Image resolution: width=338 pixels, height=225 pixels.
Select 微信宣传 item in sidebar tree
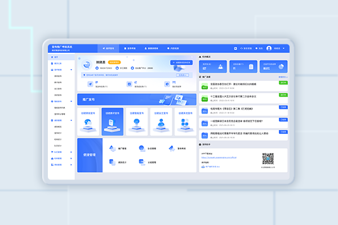(x=58, y=75)
